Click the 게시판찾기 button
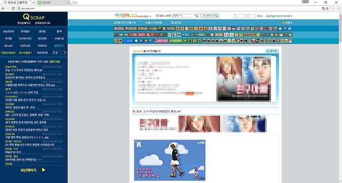 209,16
